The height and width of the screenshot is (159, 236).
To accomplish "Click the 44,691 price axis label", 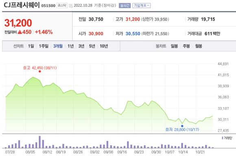I will 223,64.
